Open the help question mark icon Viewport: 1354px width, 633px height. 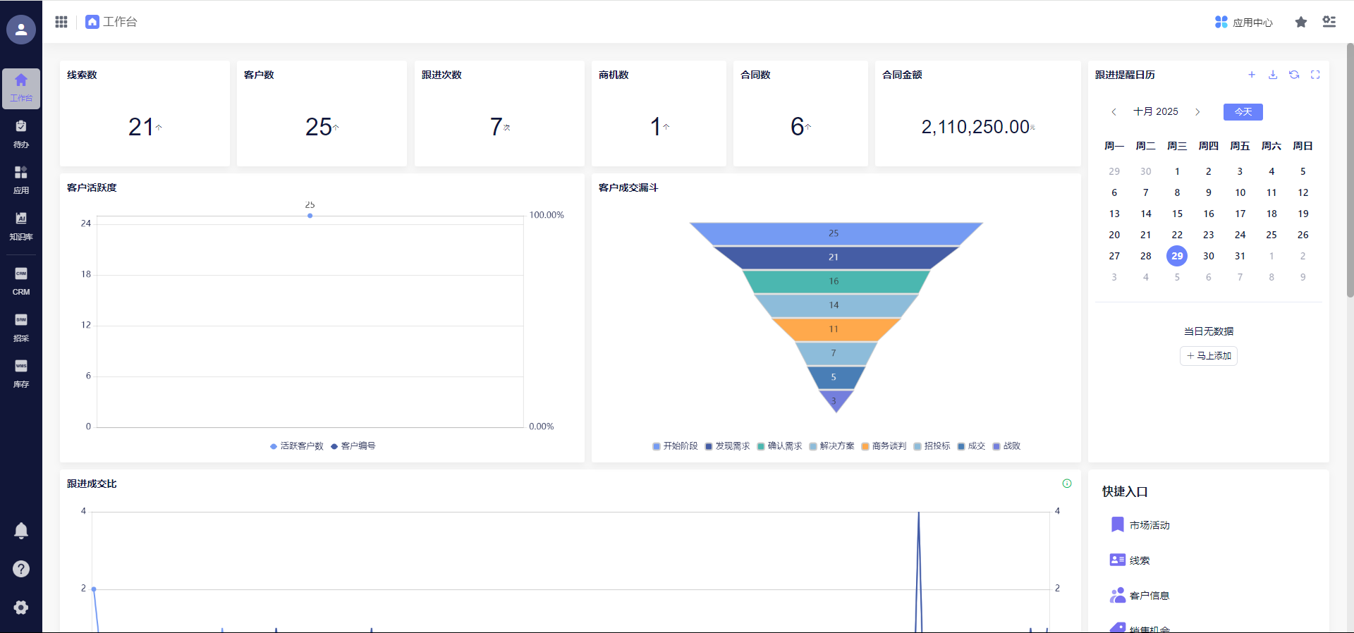[x=21, y=569]
